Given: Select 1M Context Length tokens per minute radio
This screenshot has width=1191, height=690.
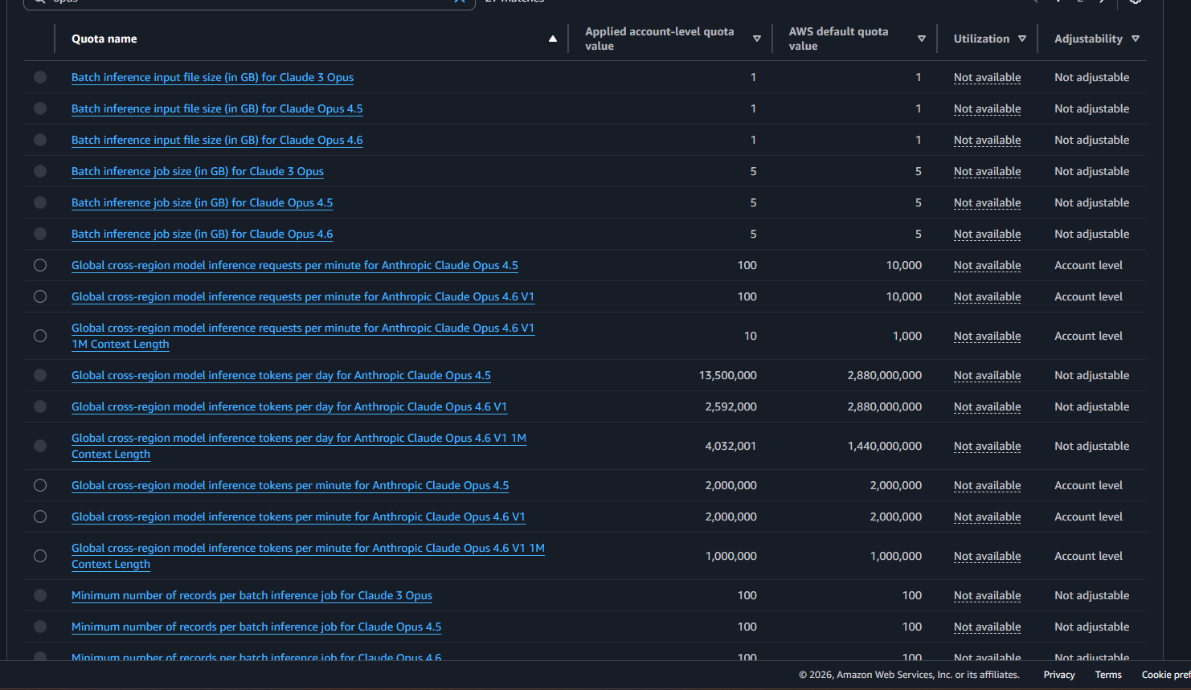Looking at the screenshot, I should click(40, 556).
